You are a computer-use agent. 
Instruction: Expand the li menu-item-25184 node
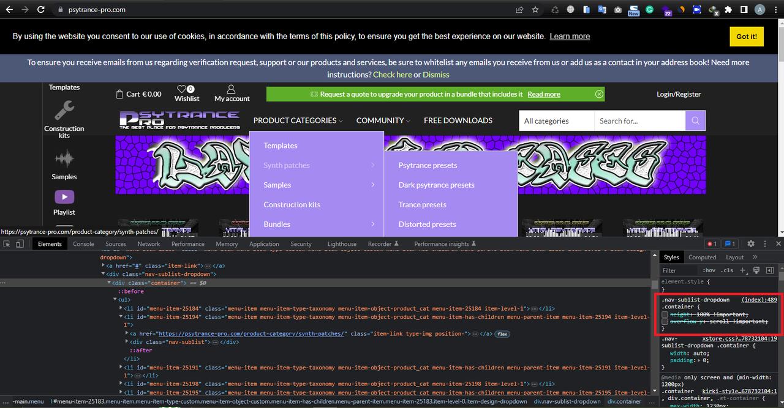pyautogui.click(x=121, y=308)
